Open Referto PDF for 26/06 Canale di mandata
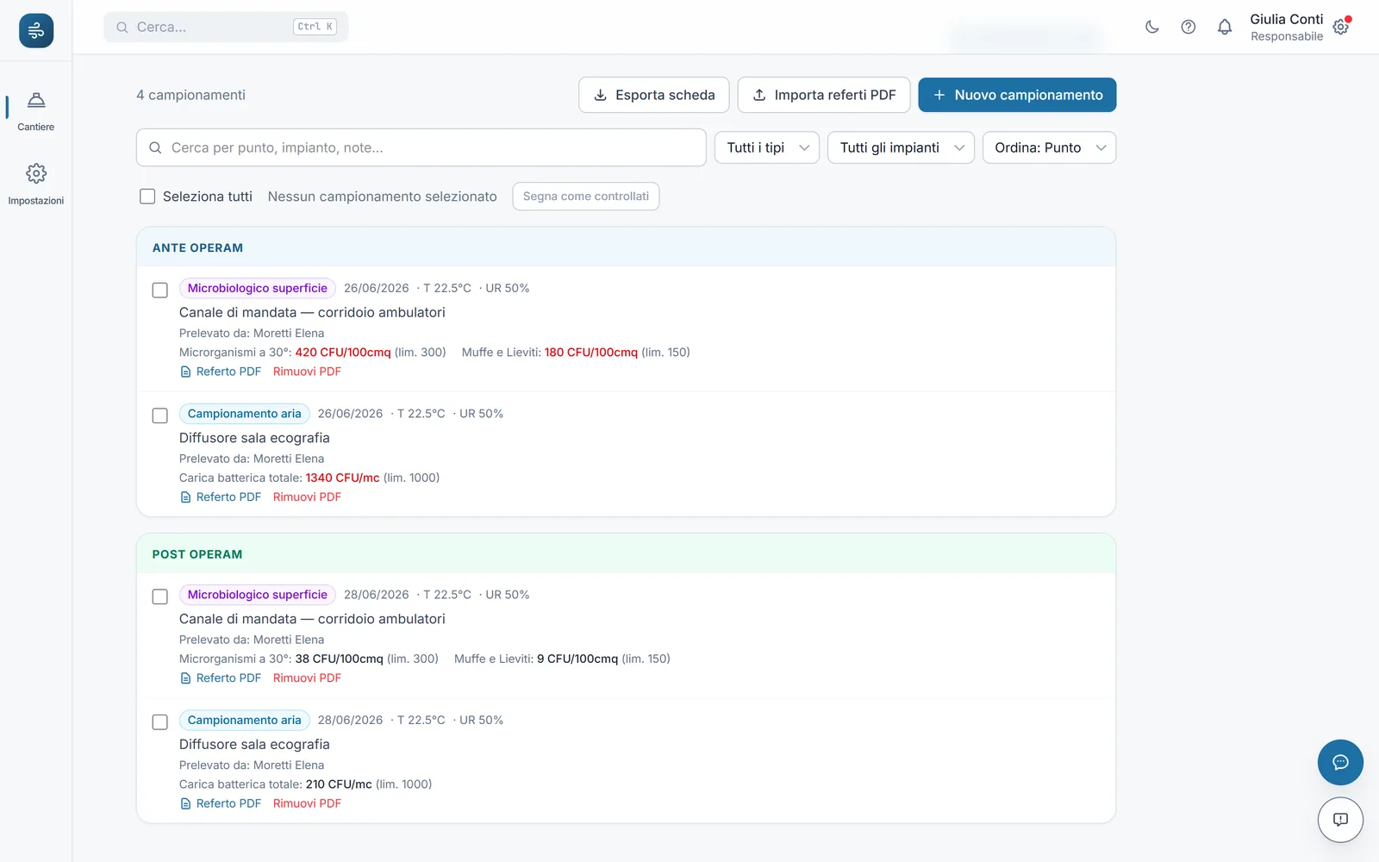The height and width of the screenshot is (862, 1379). click(x=221, y=372)
